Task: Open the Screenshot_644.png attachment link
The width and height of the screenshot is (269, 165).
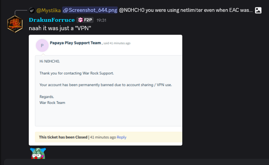Action: point(90,10)
